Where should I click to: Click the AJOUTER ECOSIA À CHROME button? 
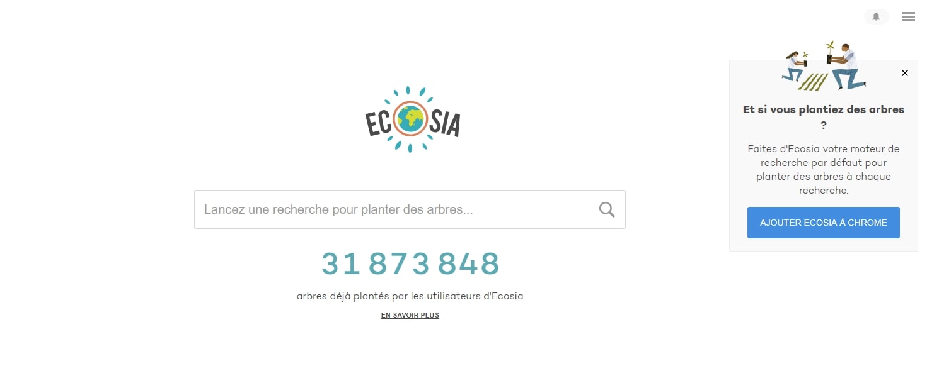click(823, 223)
